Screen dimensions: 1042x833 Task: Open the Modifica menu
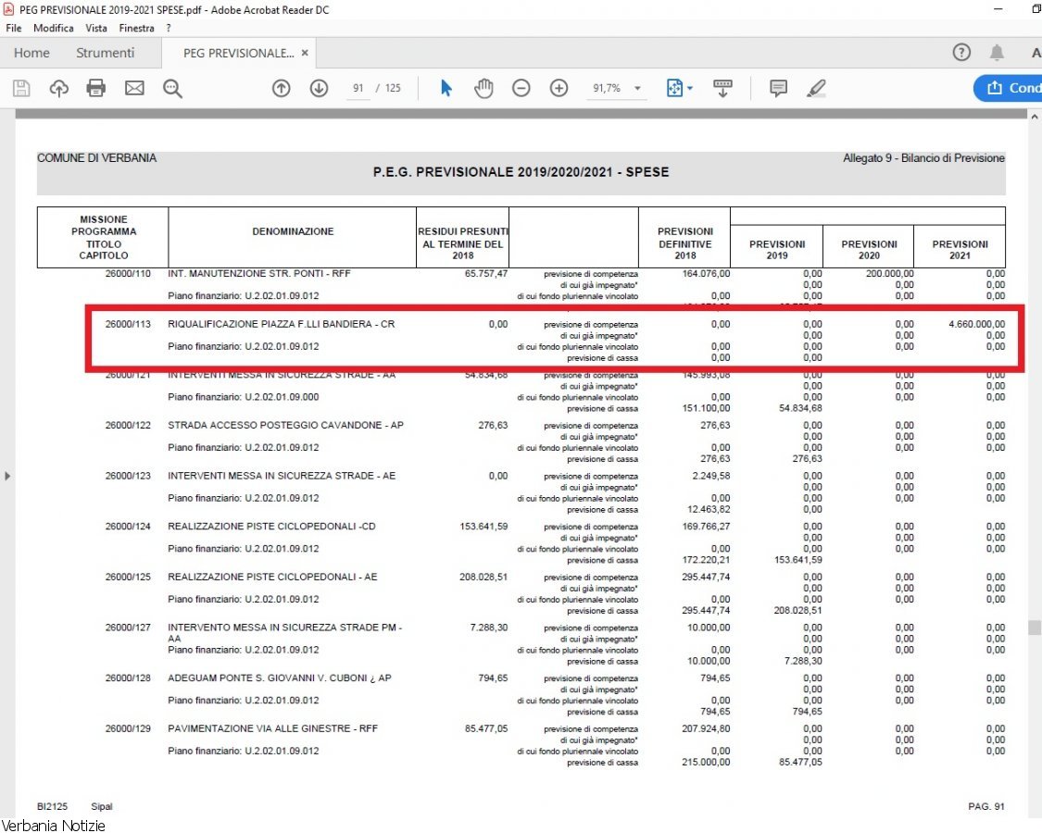pos(53,29)
